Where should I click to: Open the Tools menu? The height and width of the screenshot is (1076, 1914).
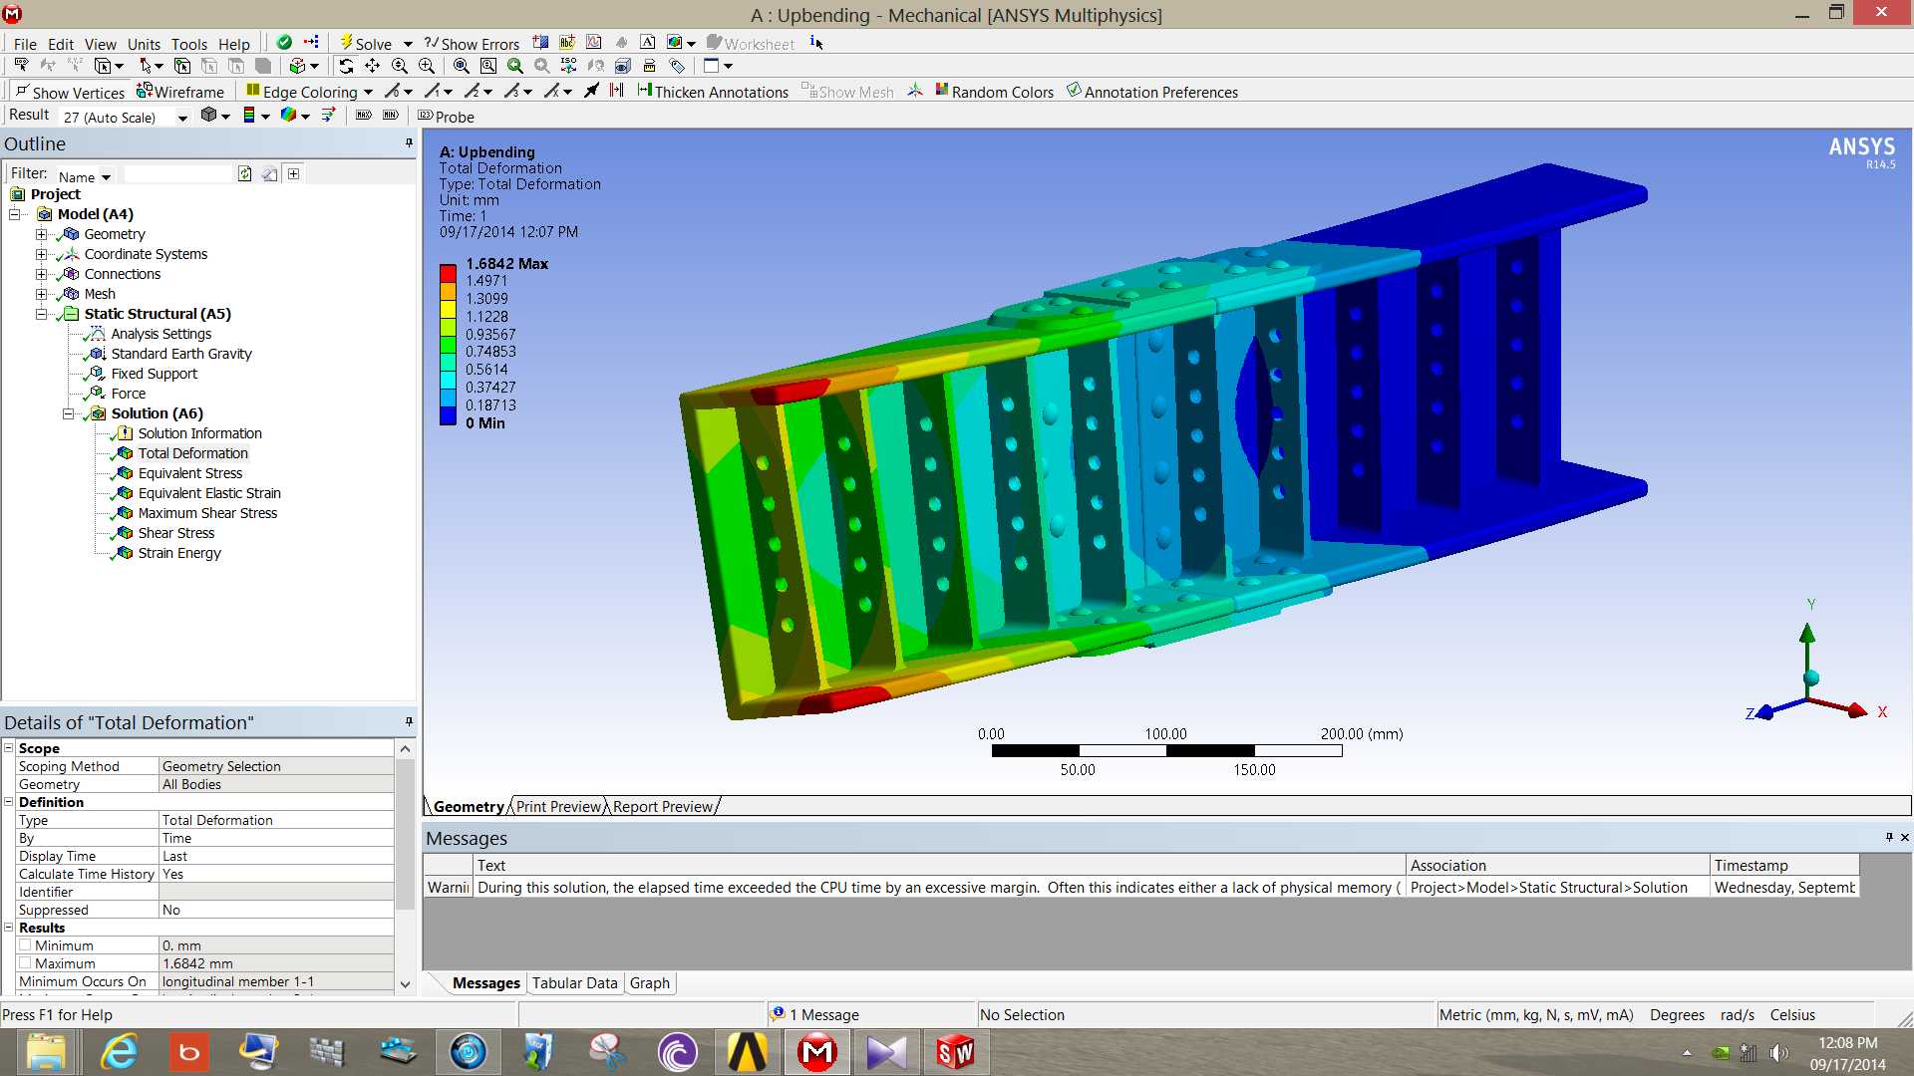(x=189, y=44)
